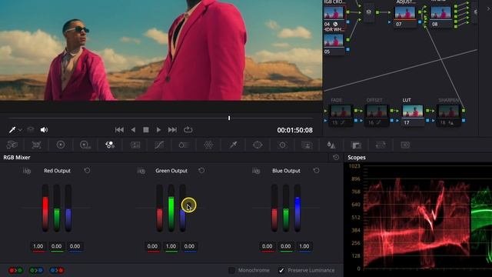Click the blue slider in Green Output

tap(183, 208)
